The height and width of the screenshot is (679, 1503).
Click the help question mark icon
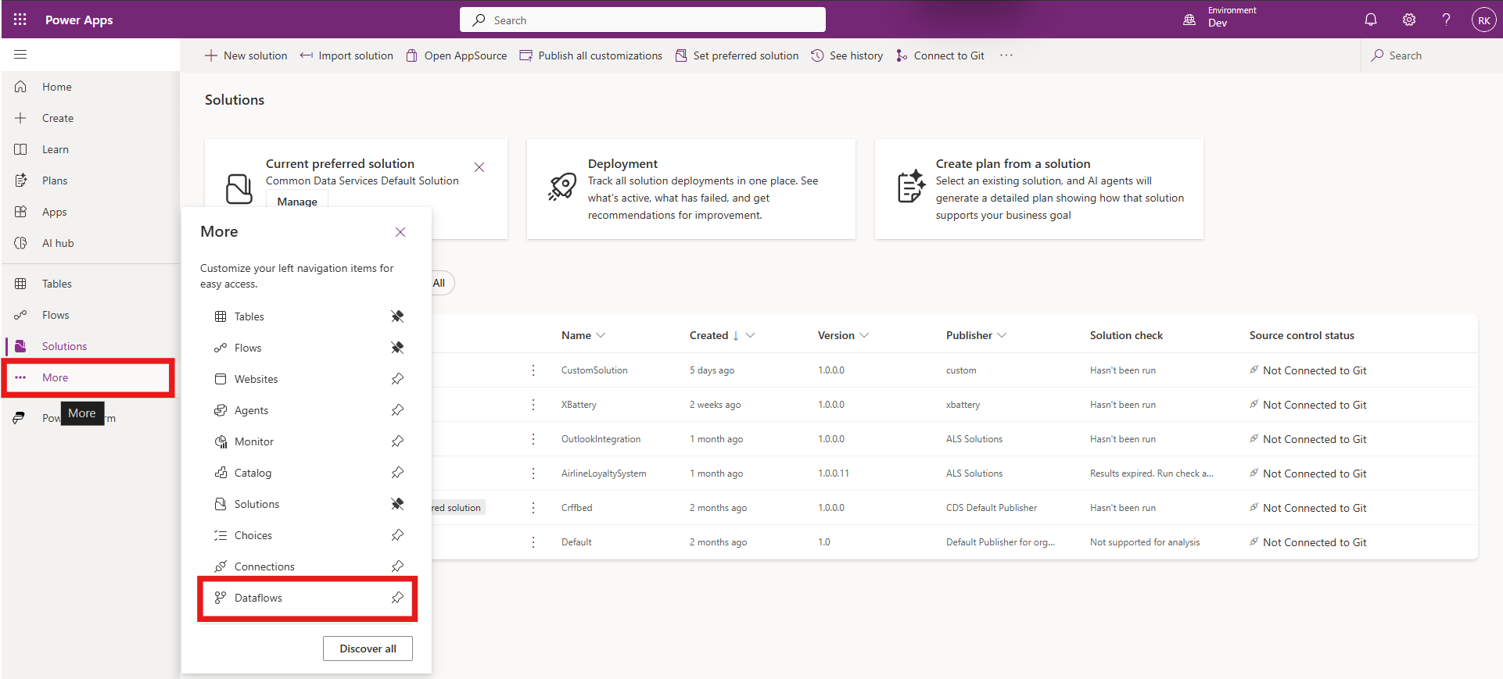point(1446,20)
